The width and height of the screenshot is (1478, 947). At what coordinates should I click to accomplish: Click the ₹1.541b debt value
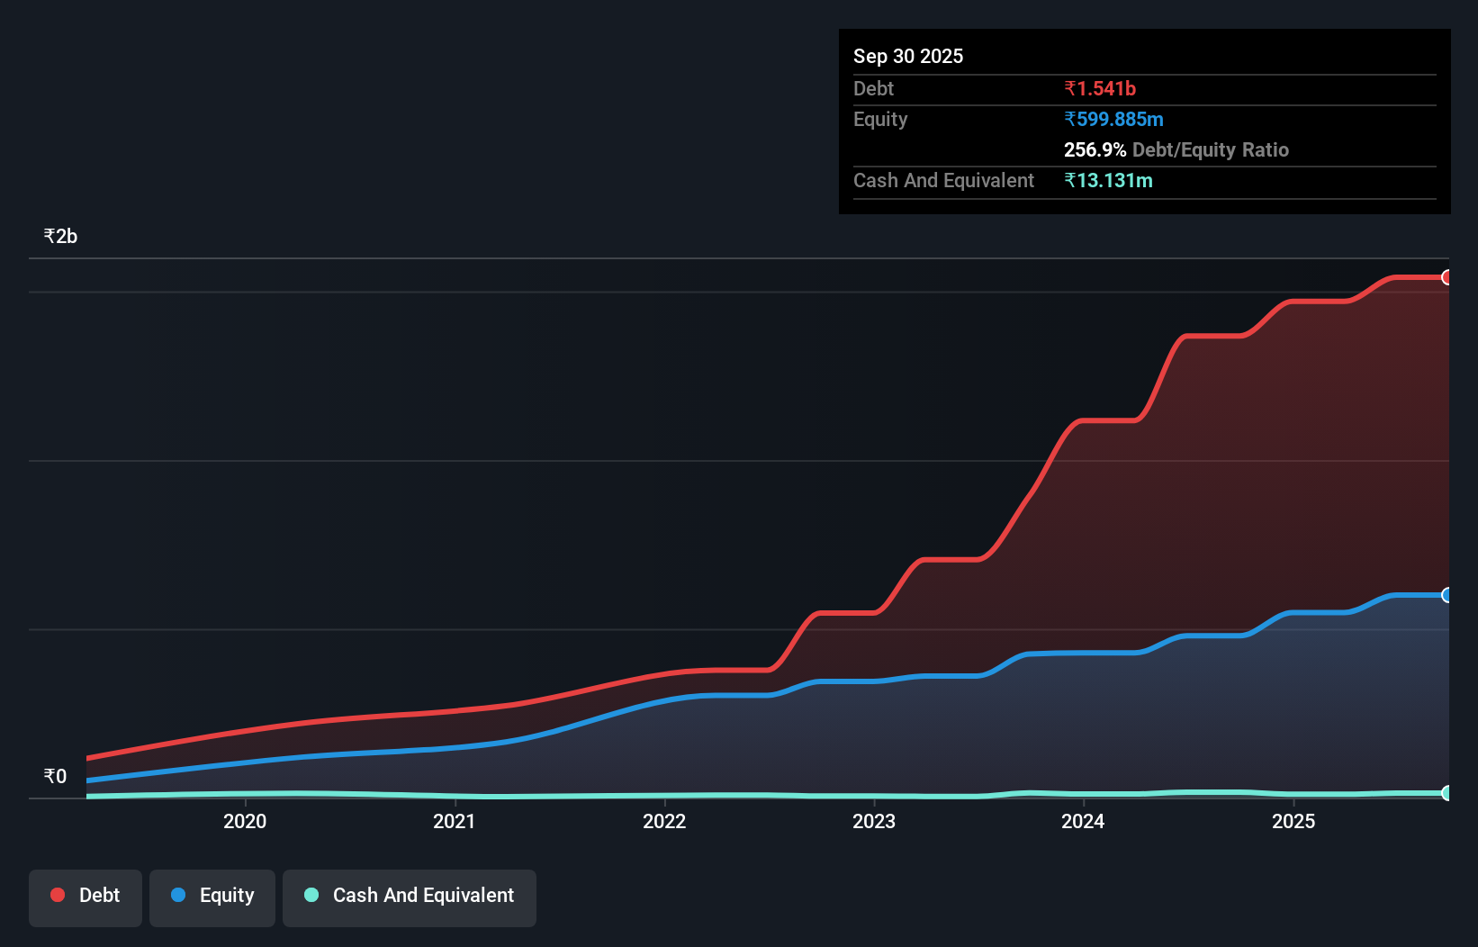coord(1100,88)
